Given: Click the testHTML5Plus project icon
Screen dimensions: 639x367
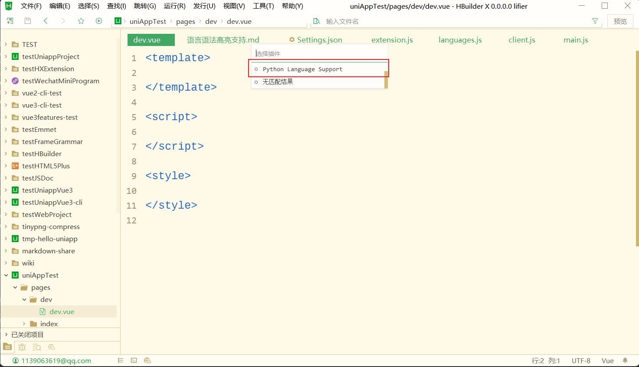Looking at the screenshot, I should [x=15, y=166].
